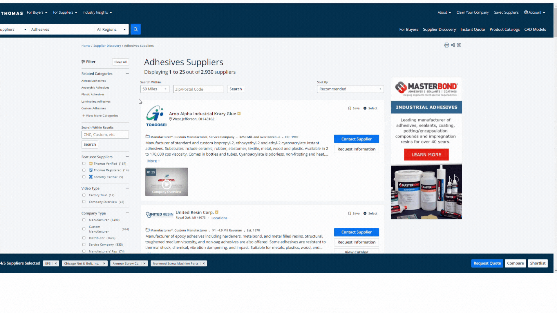Screen dimensions: 557x313
Task: Click the company overview video thumbnail
Action: point(167,181)
